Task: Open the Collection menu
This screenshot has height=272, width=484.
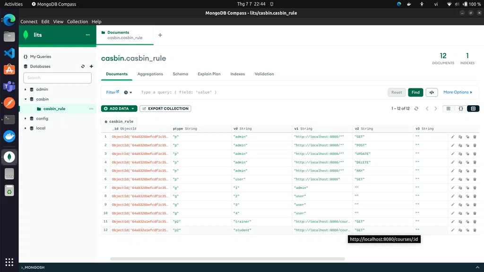Action: 78,22
